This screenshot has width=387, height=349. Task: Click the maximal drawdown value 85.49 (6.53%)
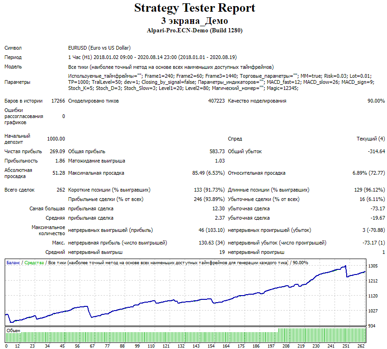[x=208, y=173]
